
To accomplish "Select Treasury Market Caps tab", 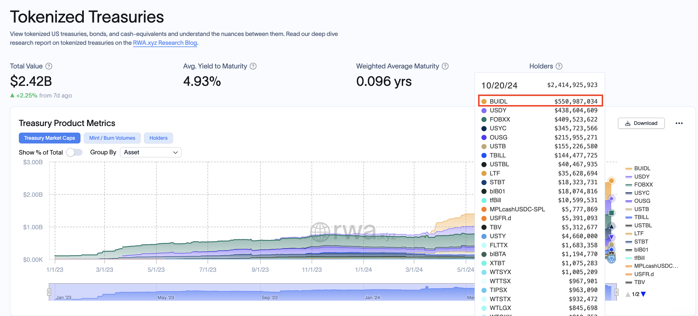I will [x=50, y=138].
